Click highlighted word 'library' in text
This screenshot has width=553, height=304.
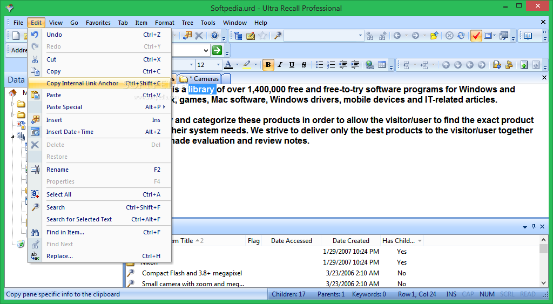click(x=201, y=89)
